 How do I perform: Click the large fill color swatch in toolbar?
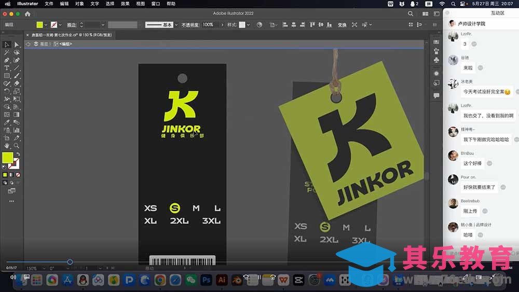[x=7, y=158]
